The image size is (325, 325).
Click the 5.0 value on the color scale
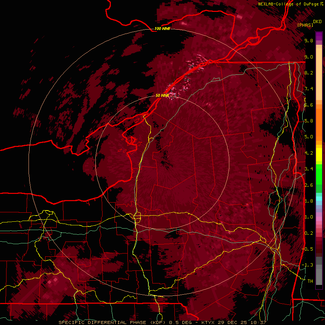click(x=309, y=137)
